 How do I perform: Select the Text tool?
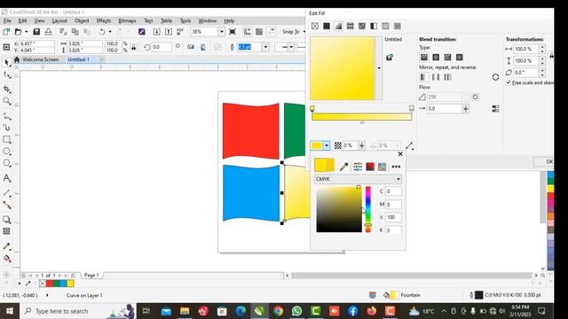click(6, 178)
